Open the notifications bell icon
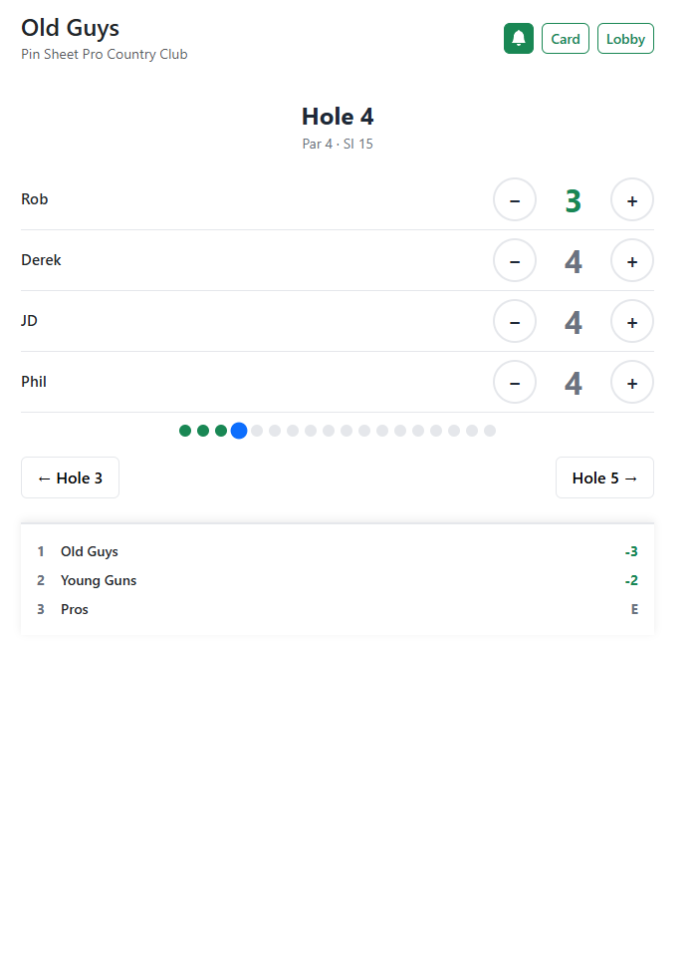Viewport: 695px width, 956px height. pos(518,38)
